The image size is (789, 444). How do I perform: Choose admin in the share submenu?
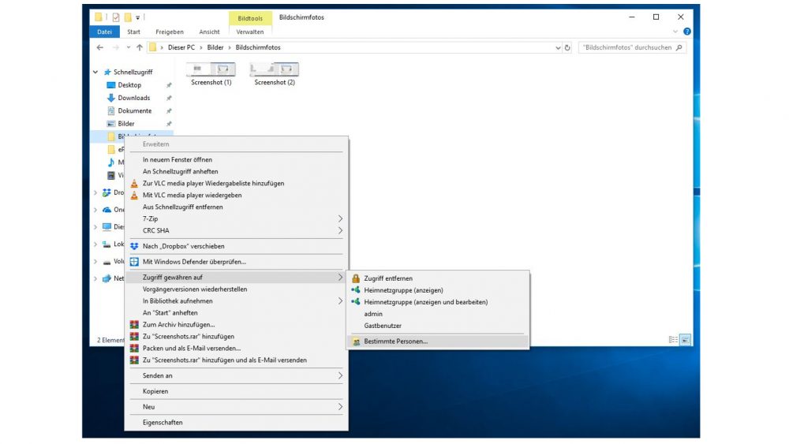pyautogui.click(x=373, y=314)
